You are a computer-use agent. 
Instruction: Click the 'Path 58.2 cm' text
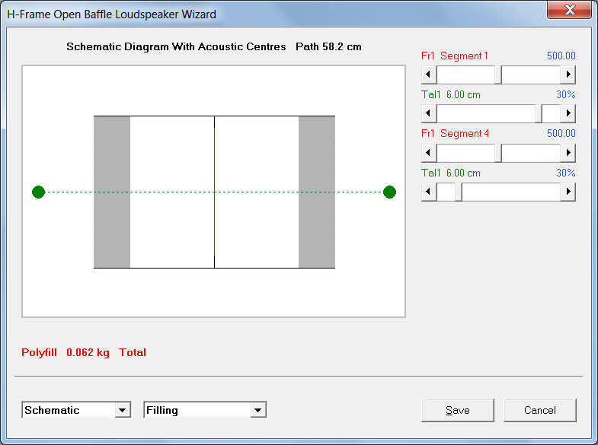328,47
